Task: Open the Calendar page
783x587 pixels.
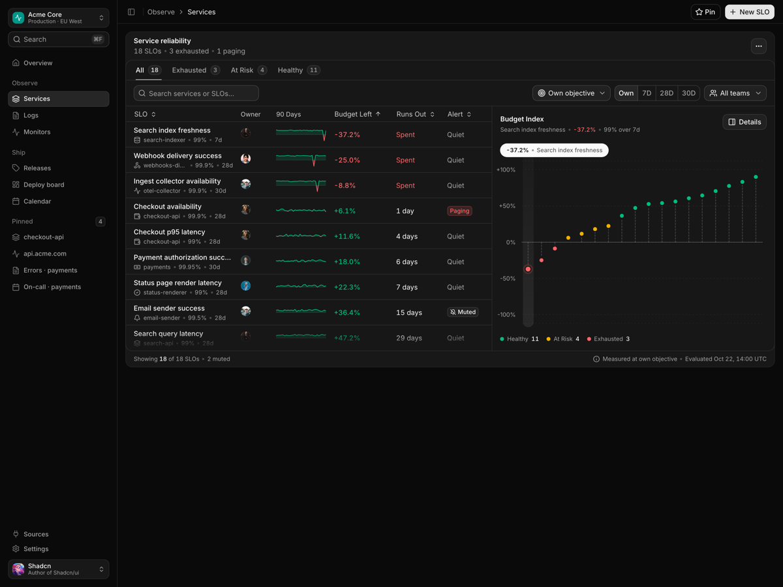Action: click(x=59, y=202)
